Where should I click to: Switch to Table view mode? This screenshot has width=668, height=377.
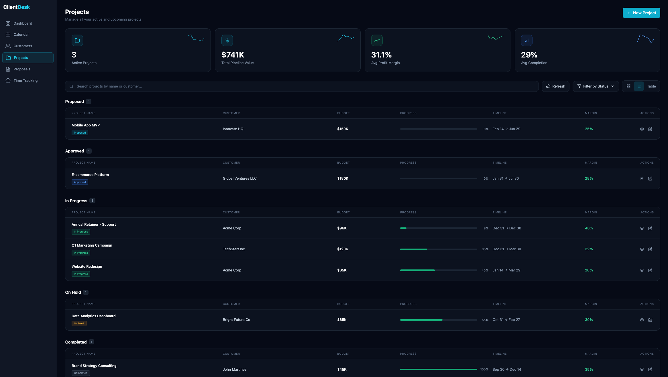click(651, 86)
